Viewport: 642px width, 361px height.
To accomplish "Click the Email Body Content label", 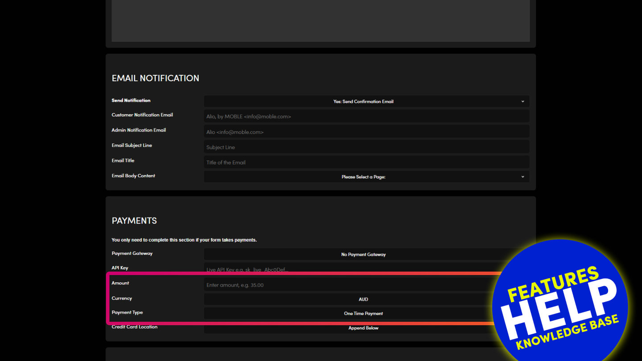I will click(133, 176).
